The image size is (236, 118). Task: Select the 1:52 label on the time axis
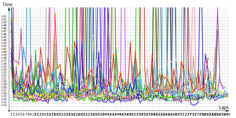4,16
